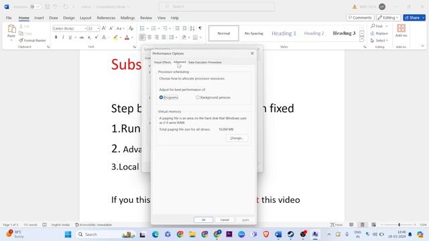Go to the Review ribbon tab
429x241 pixels.
point(146,18)
